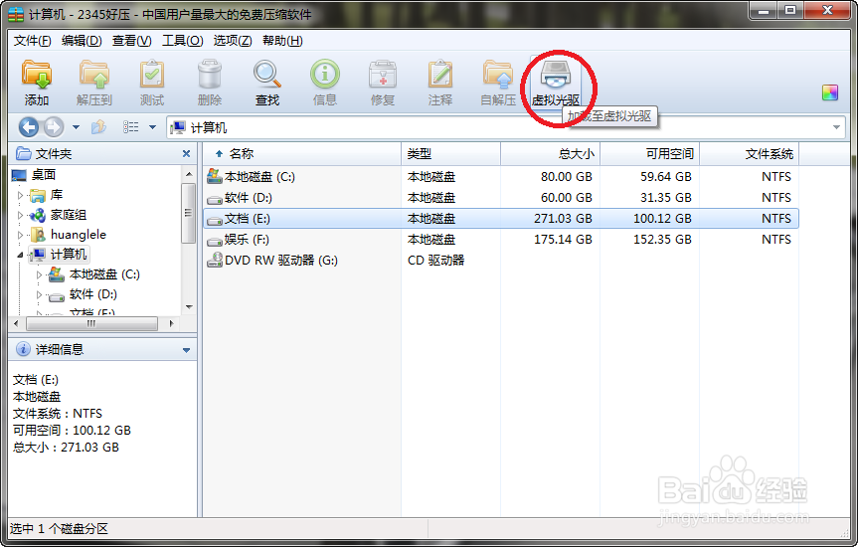The height and width of the screenshot is (547, 858).
Task: Close the 文件夹 panel with X
Action: tap(186, 154)
